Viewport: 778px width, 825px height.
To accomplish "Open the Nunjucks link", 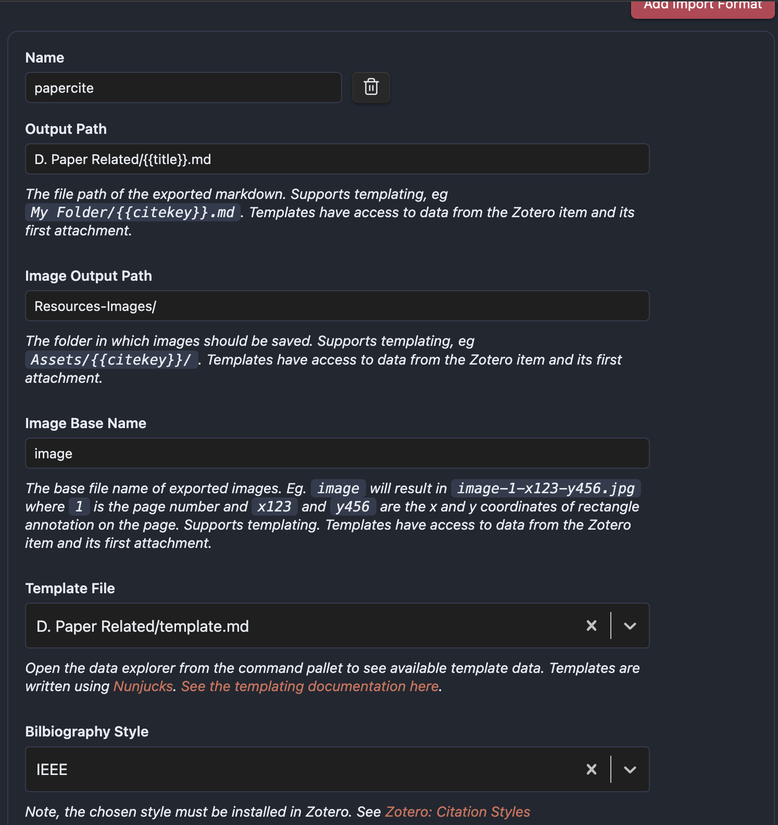I will click(x=143, y=686).
